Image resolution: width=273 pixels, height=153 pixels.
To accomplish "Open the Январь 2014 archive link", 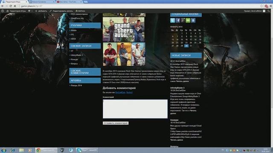I will pos(76,85).
